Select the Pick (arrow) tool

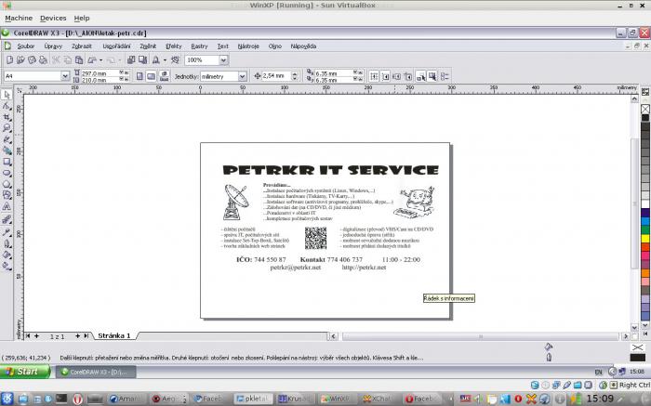pyautogui.click(x=7, y=95)
